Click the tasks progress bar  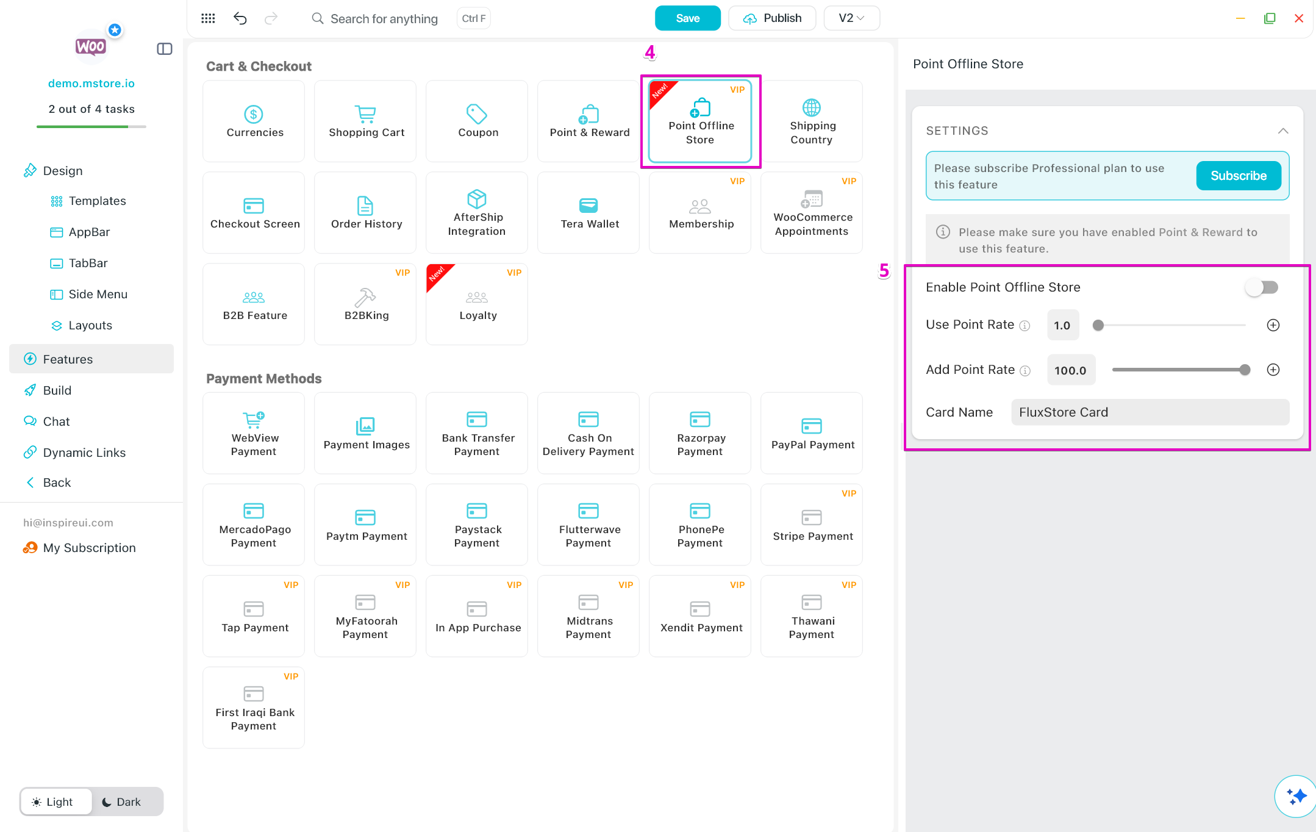pyautogui.click(x=91, y=126)
